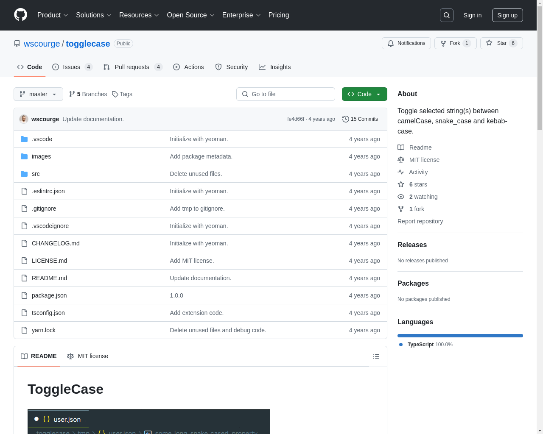
Task: Star the togglecase repository
Action: tap(501, 43)
